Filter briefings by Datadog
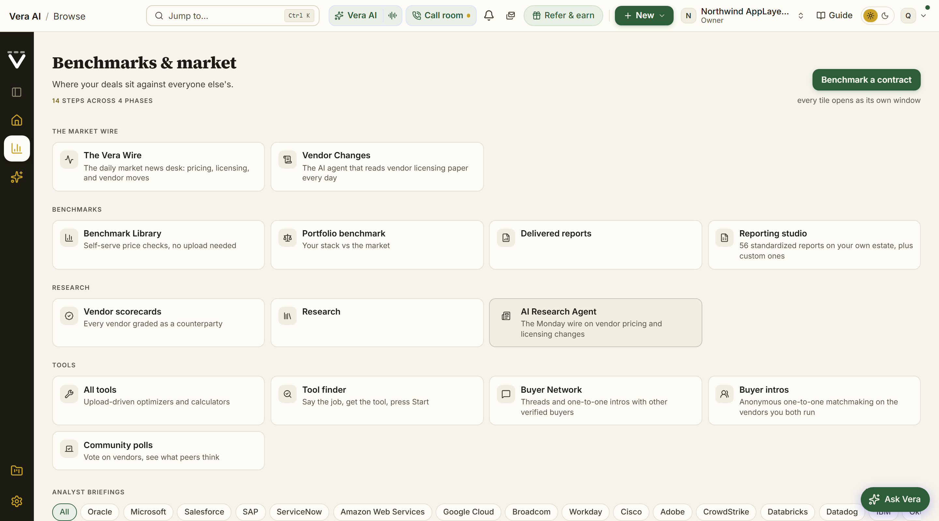Screen dimensions: 939x521 [x=842, y=512]
